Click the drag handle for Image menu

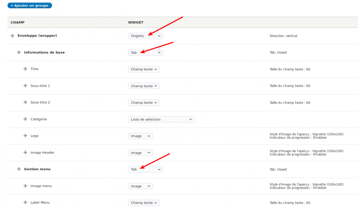[25, 186]
